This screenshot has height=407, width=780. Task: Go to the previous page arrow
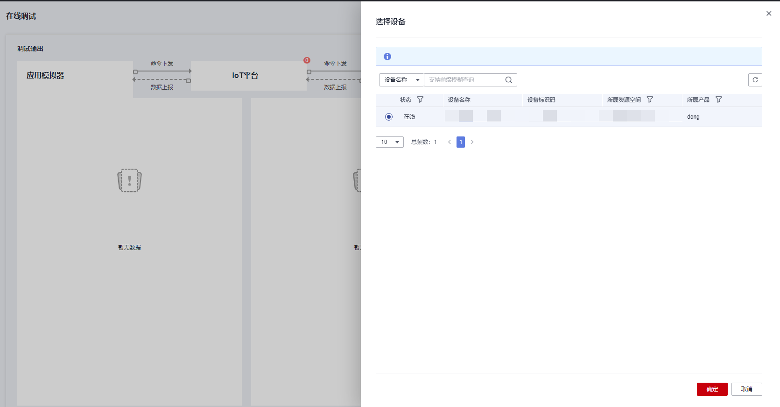click(x=450, y=142)
